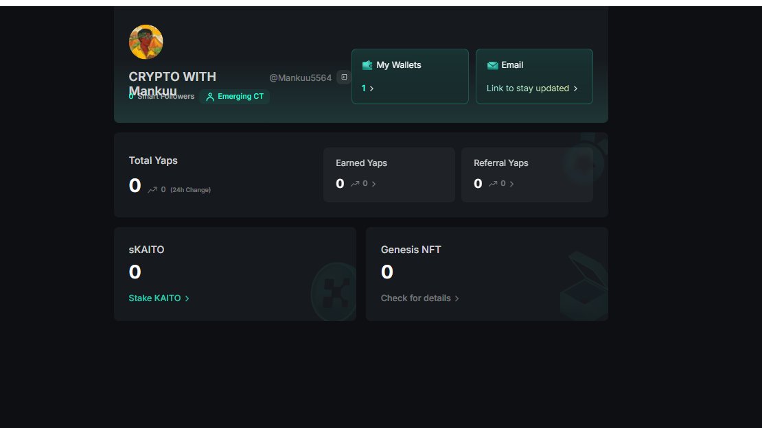Viewport: 762px width, 428px height.
Task: Open the My Wallets card
Action: click(x=410, y=76)
